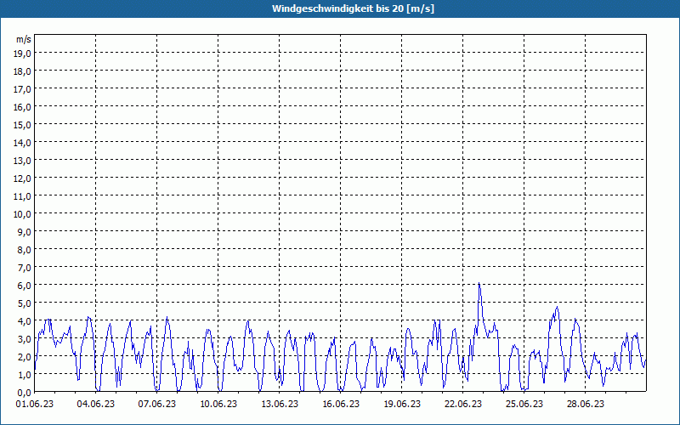
Task: Click the 'm/s' unit label
Action: 24,39
